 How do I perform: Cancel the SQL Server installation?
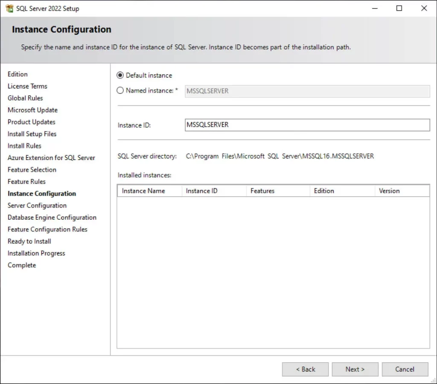(x=405, y=369)
